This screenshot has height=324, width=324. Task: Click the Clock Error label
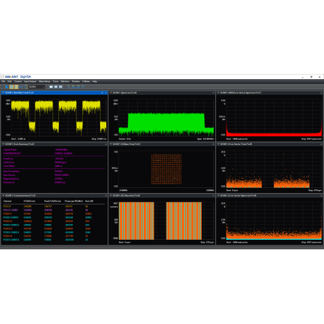pyautogui.click(x=9, y=163)
